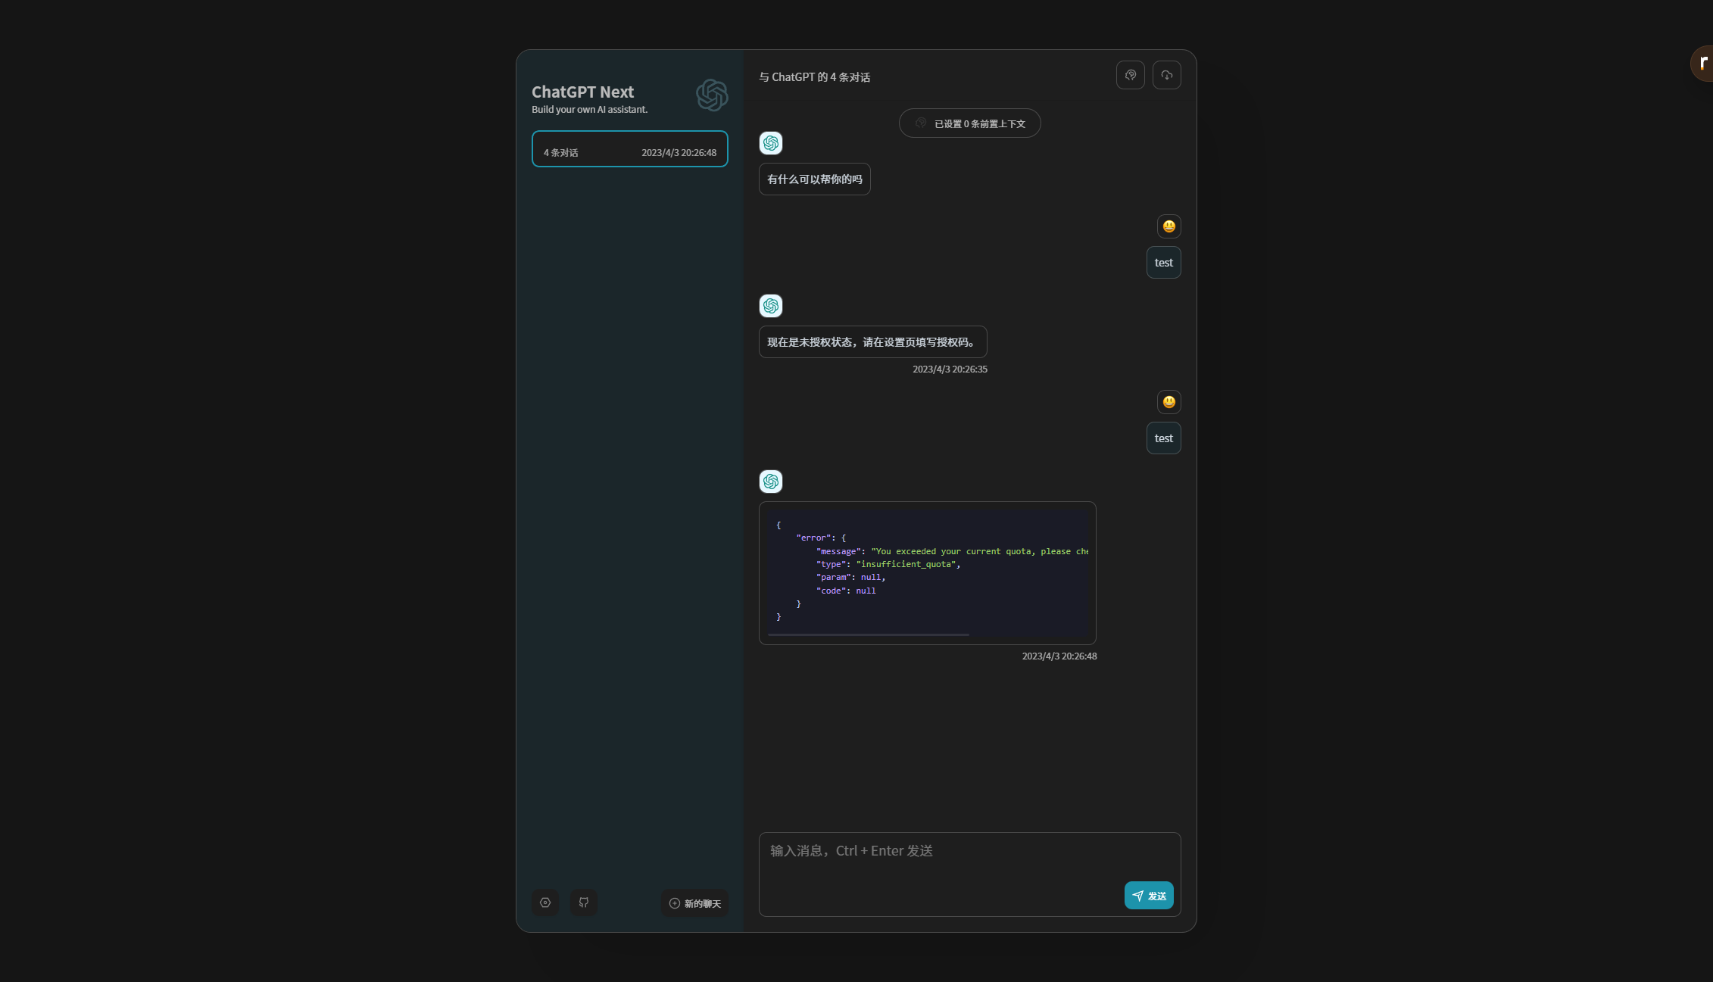The width and height of the screenshot is (1713, 982).
Task: Click the first user smiley avatar
Action: point(1169,226)
